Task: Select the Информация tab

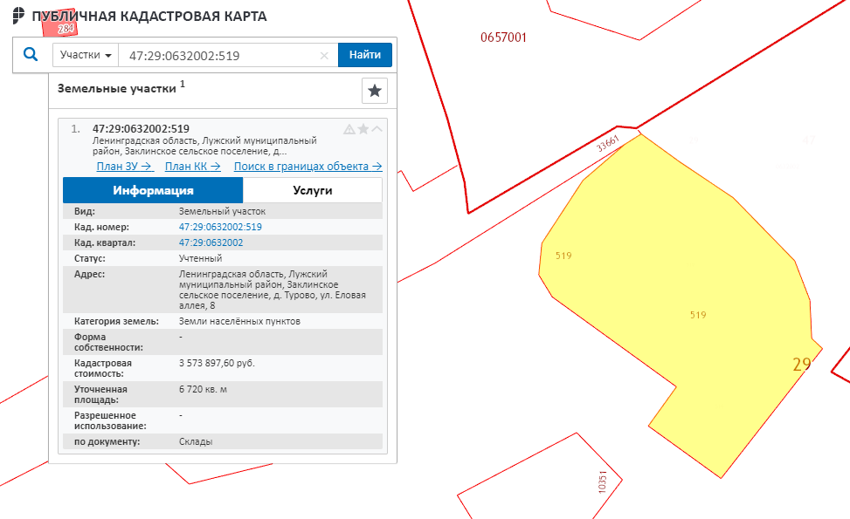Action: tap(153, 190)
